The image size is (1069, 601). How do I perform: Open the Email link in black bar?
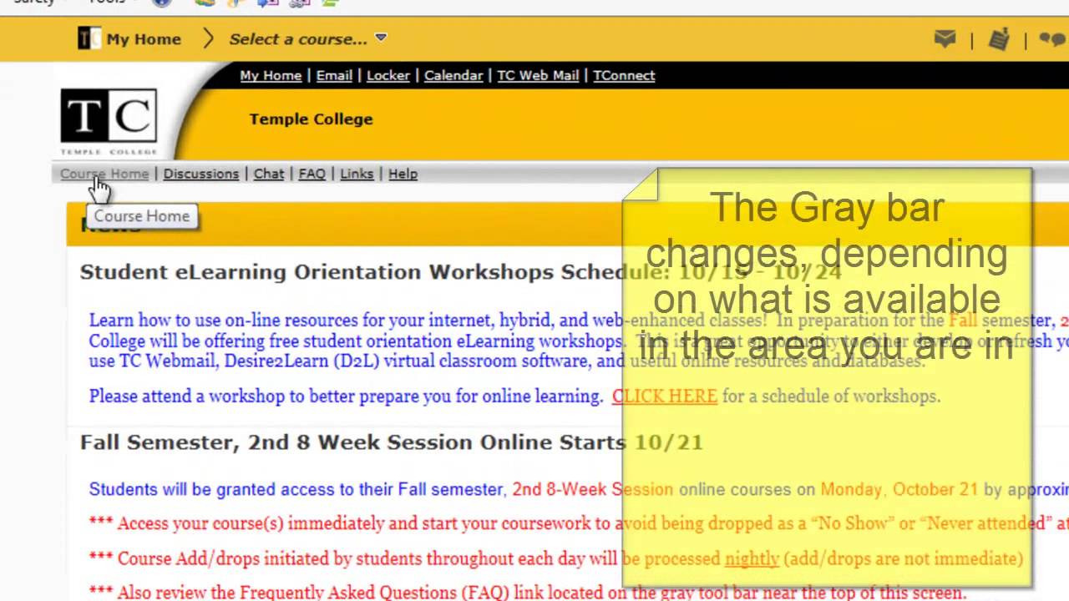[x=334, y=75]
